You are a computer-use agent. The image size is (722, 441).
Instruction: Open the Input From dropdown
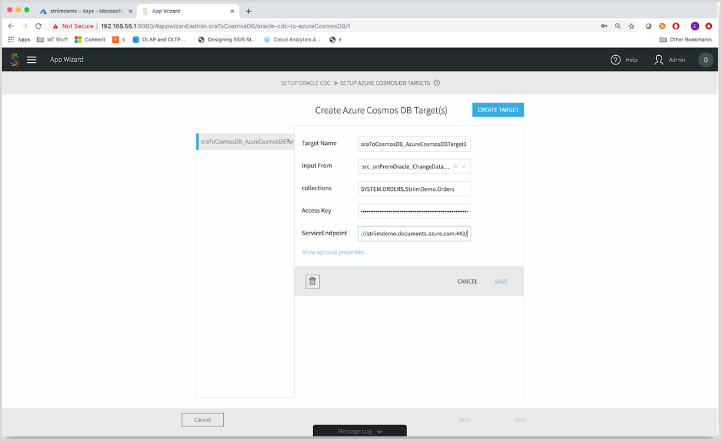tap(462, 166)
